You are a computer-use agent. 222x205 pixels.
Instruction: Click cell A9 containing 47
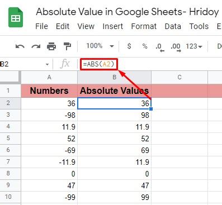(49, 185)
